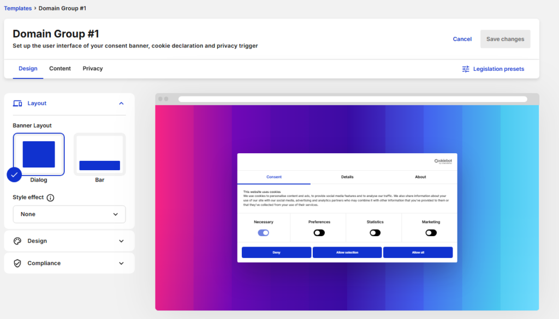Open the Details tab in the consent banner
559x319 pixels.
coord(347,177)
